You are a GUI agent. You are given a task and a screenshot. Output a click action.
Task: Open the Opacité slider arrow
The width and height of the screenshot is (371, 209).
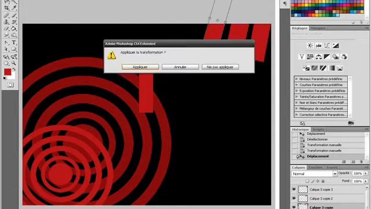click(366, 174)
